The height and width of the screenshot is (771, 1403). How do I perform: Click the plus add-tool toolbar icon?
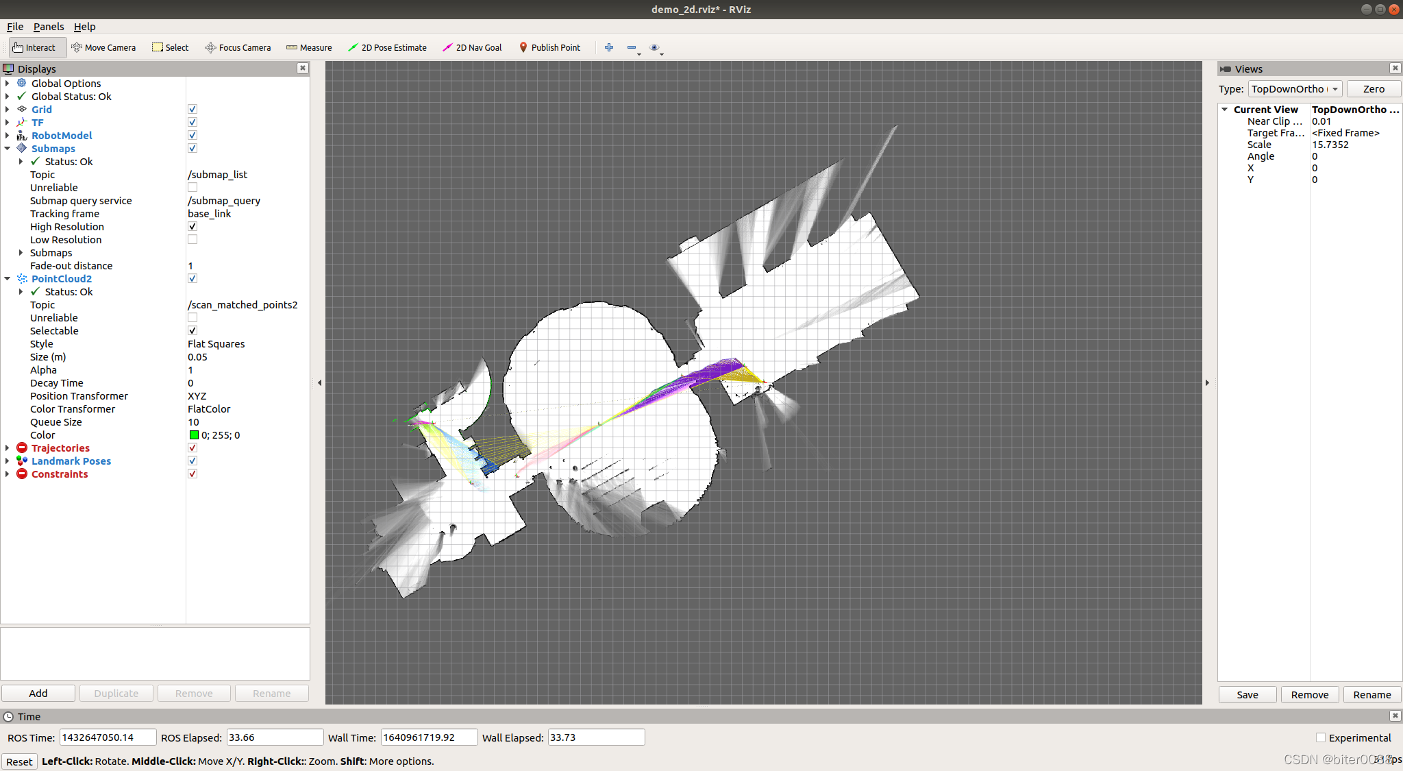609,47
